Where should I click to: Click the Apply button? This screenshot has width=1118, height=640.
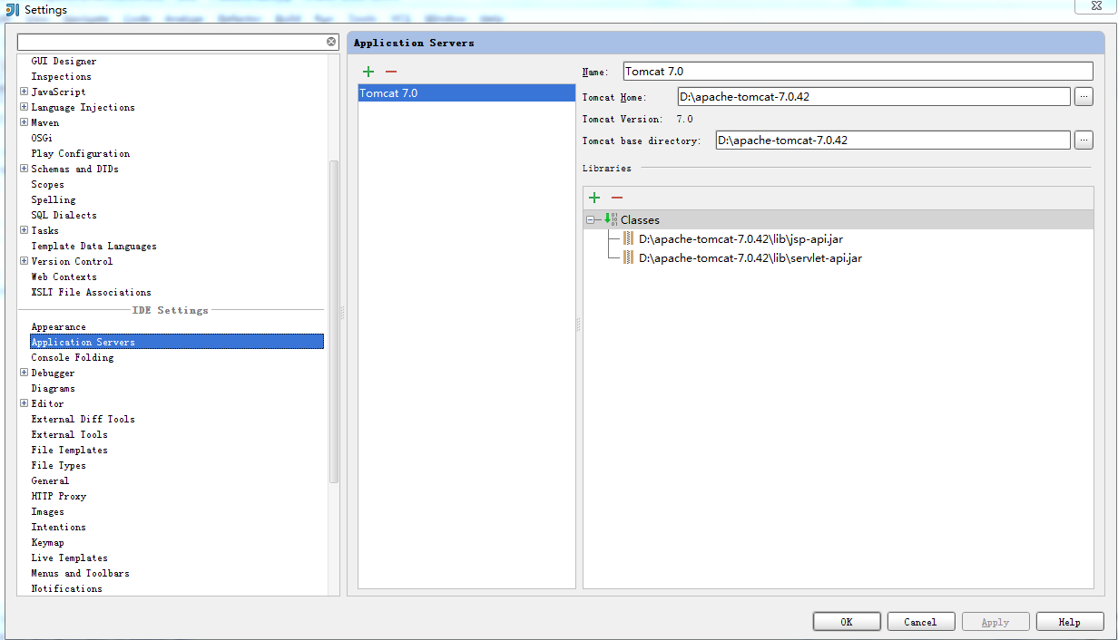[995, 622]
